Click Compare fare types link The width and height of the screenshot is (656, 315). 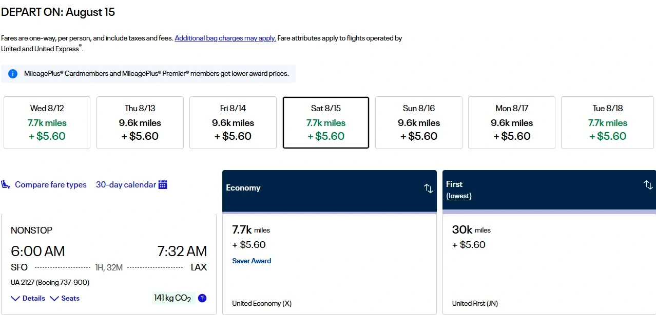50,185
